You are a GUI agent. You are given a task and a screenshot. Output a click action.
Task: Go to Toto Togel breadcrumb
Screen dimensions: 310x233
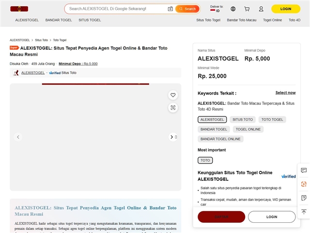pyautogui.click(x=60, y=40)
